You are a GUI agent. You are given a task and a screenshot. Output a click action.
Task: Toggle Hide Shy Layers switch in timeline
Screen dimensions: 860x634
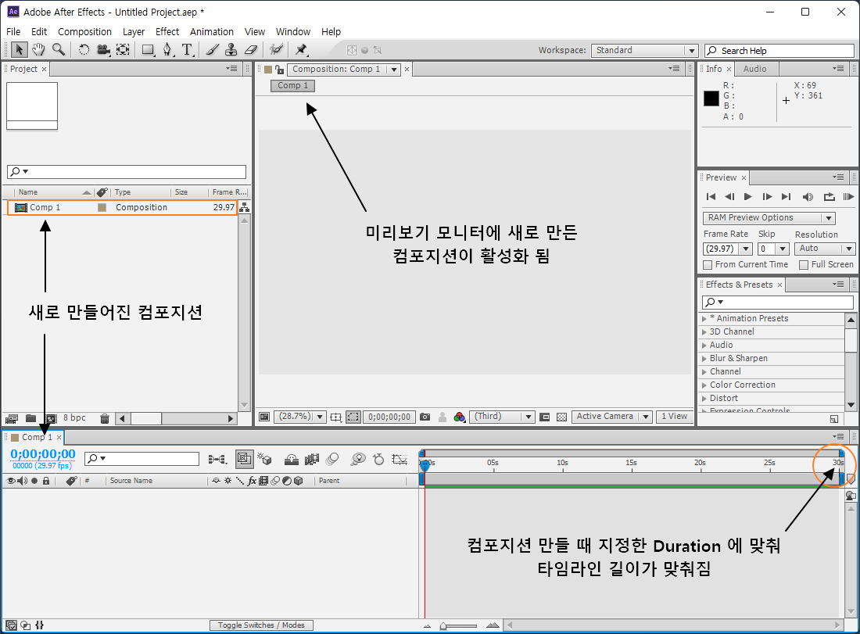coord(292,460)
